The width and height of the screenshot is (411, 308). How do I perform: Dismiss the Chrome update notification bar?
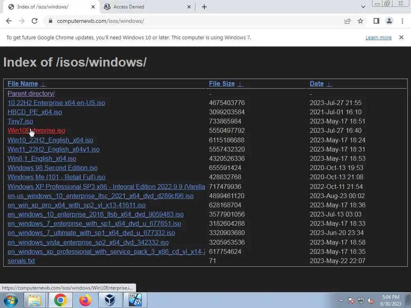(x=401, y=37)
